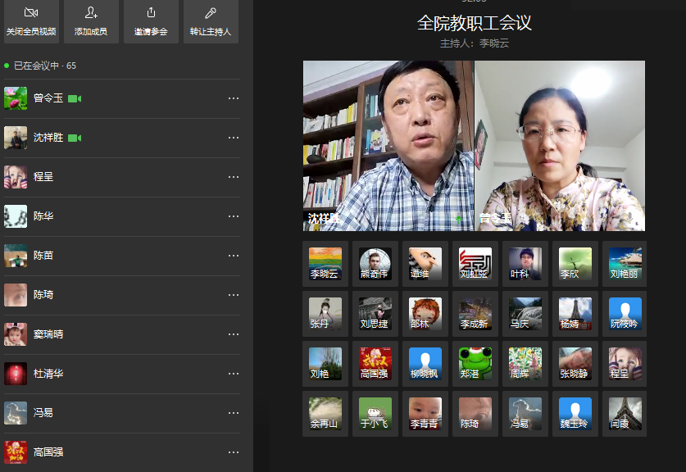686x472 pixels.
Task: Click the 邀请参会 share icon
Action: click(x=151, y=13)
